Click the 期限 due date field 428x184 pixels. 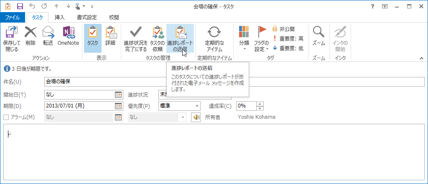[79, 106]
